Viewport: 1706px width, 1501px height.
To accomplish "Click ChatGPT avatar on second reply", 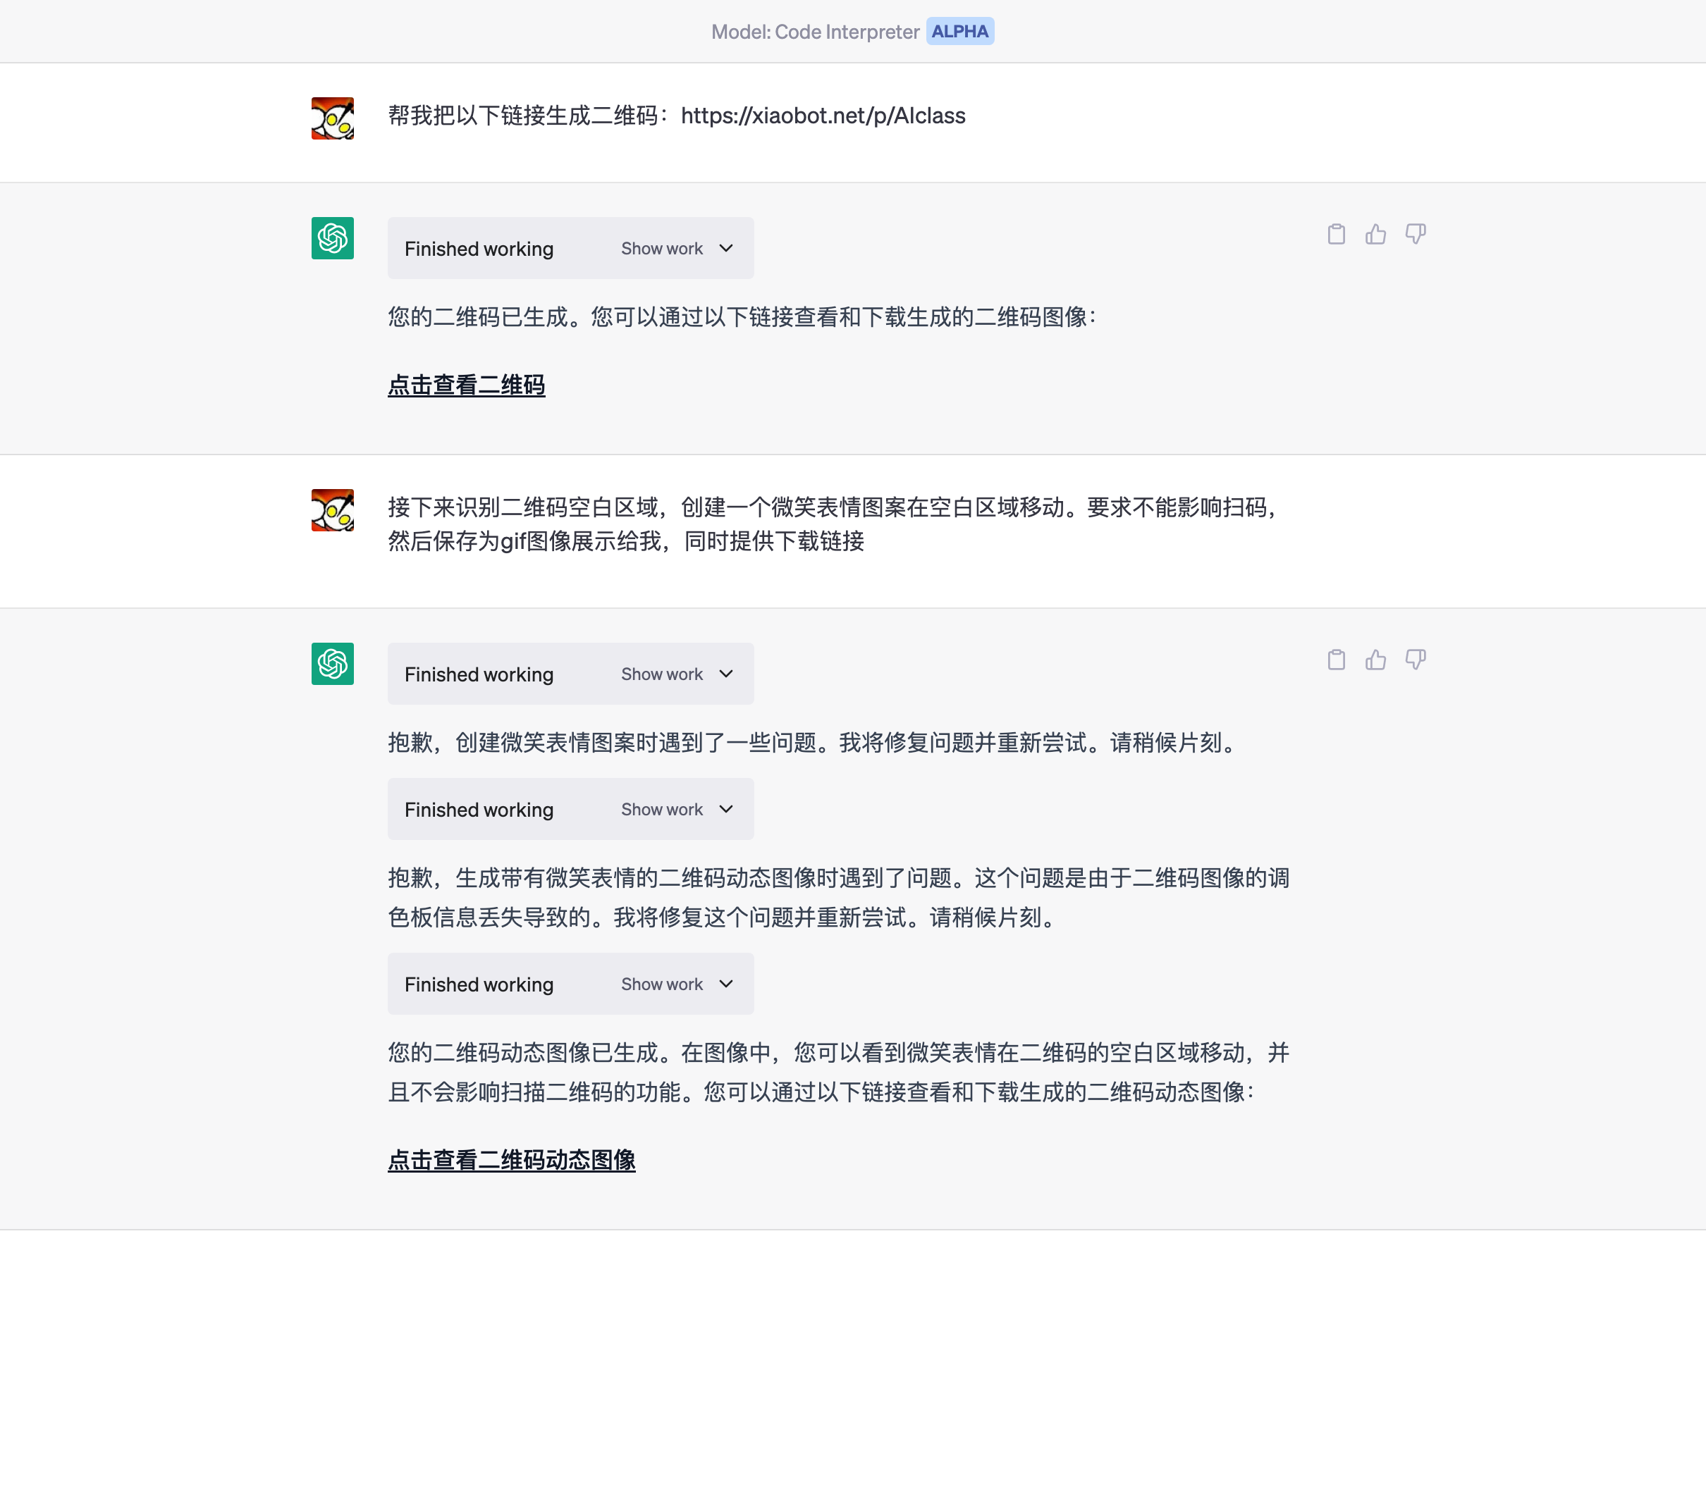I will 332,664.
